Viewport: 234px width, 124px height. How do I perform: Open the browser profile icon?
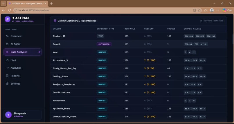pos(212,10)
